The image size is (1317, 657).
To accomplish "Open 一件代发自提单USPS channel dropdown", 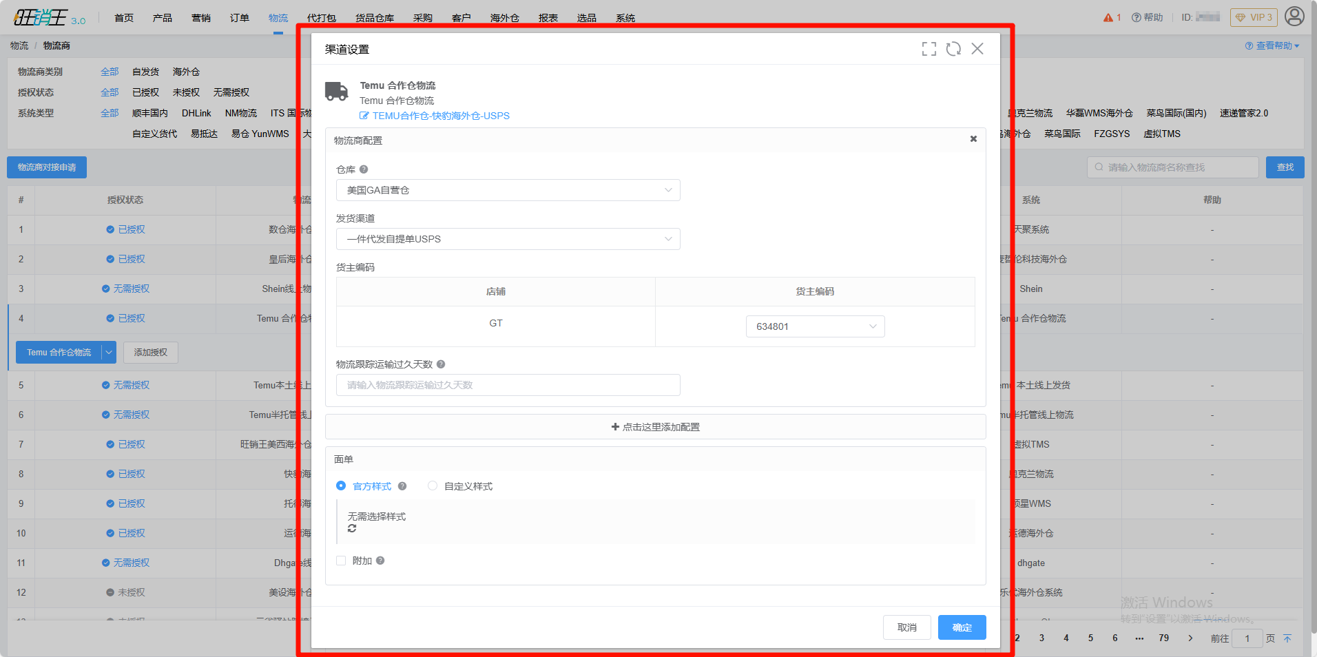I will point(508,239).
